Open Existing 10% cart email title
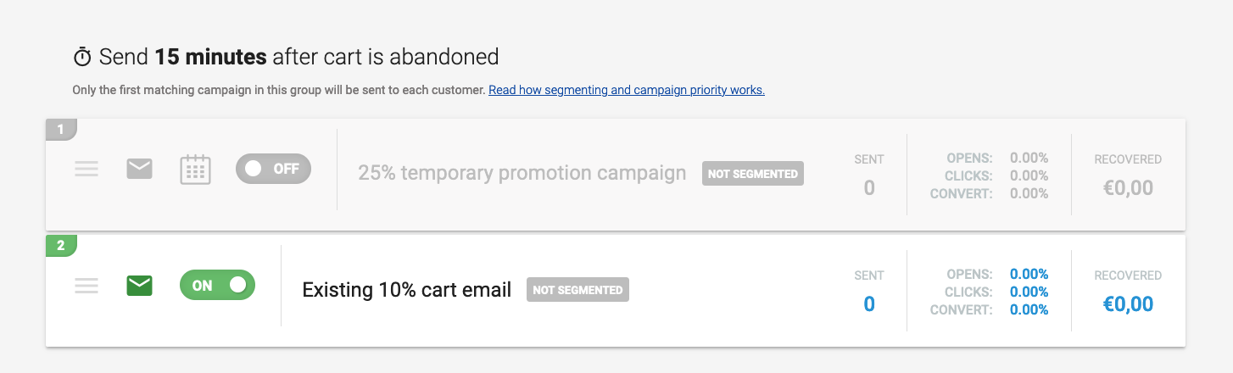 [406, 290]
